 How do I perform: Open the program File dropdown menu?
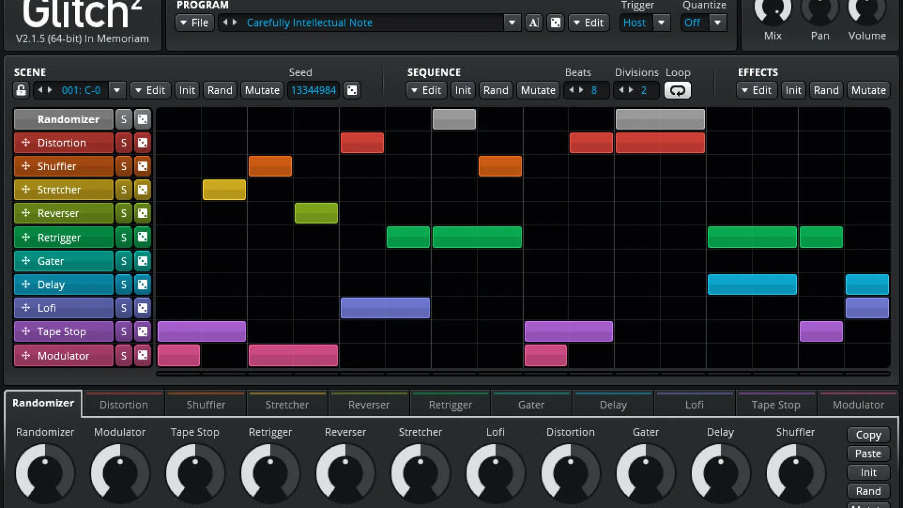[195, 23]
